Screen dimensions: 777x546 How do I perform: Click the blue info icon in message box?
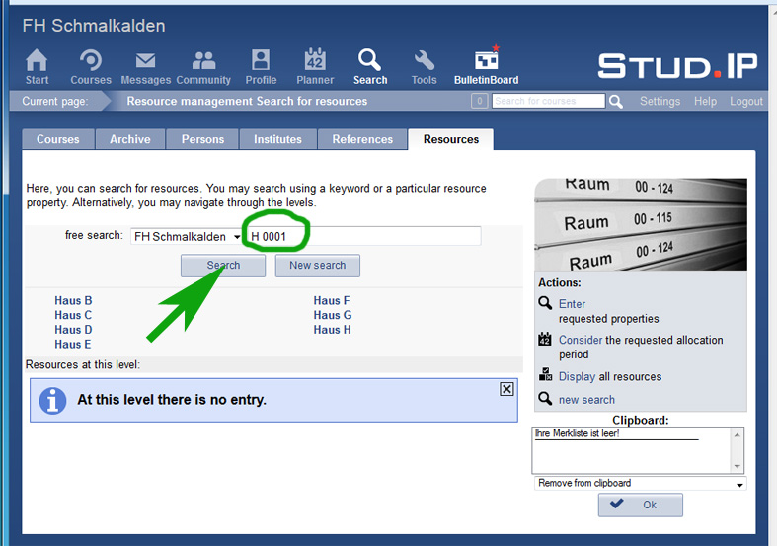coord(52,400)
